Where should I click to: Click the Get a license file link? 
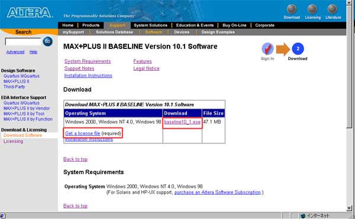[x=82, y=133]
